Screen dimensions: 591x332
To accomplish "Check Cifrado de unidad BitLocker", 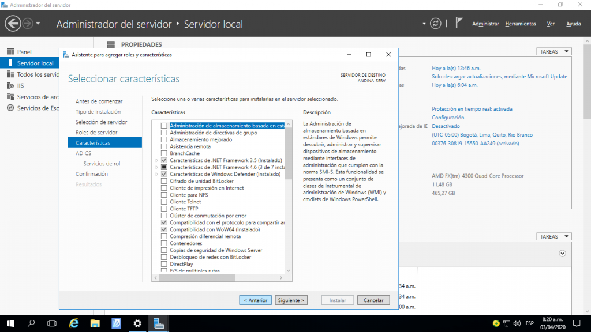I will pos(164,181).
